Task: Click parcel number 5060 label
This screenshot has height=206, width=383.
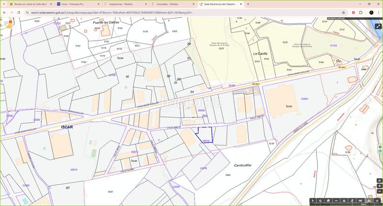Action: (228, 175)
